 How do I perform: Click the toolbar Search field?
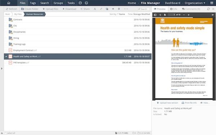144,9
